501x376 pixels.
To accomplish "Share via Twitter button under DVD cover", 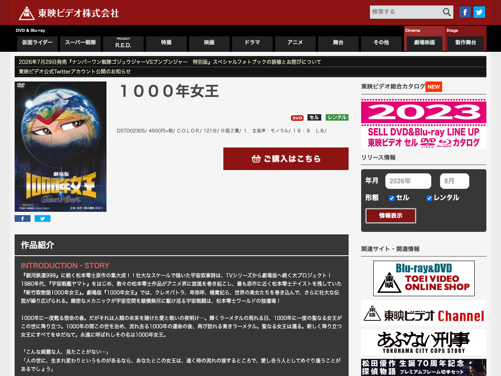I will click(43, 218).
